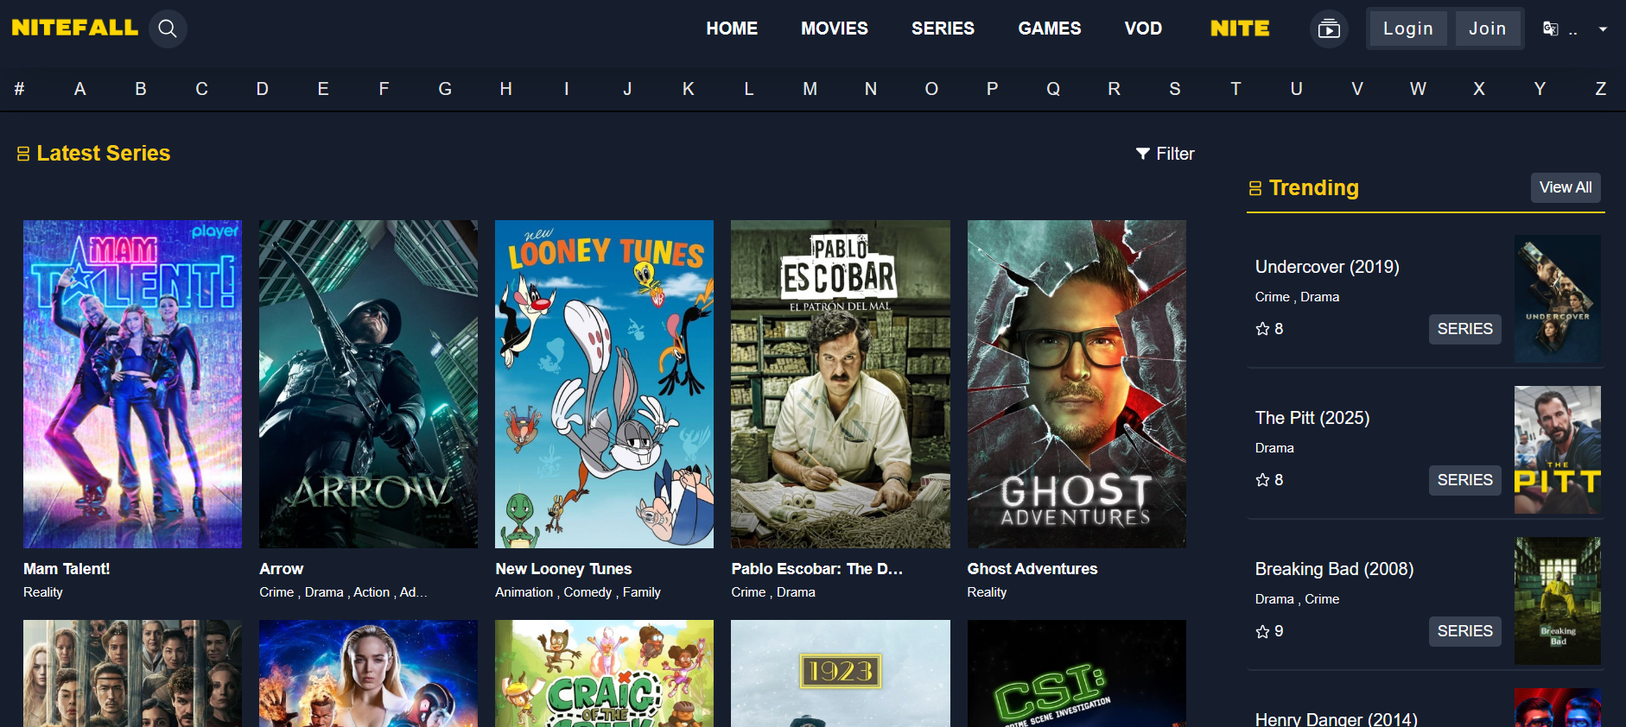Open the GAMES menu
The height and width of the screenshot is (727, 1626).
pyautogui.click(x=1049, y=28)
